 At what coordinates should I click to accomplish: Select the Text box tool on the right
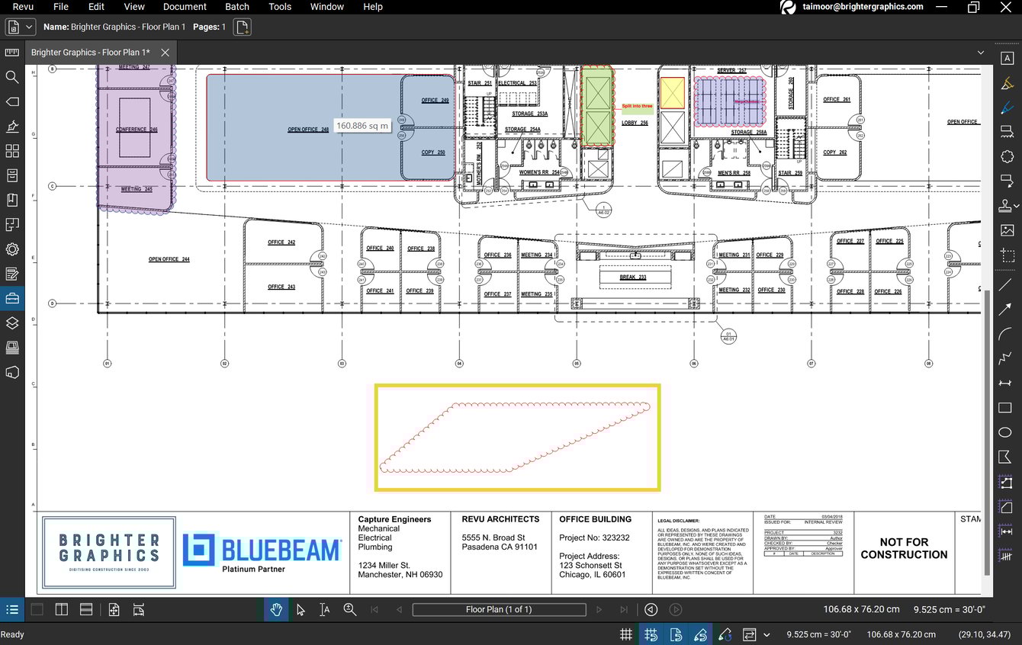click(x=1007, y=57)
